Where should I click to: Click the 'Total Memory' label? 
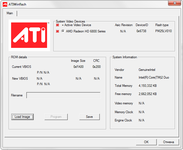pyautogui.click(x=124, y=86)
